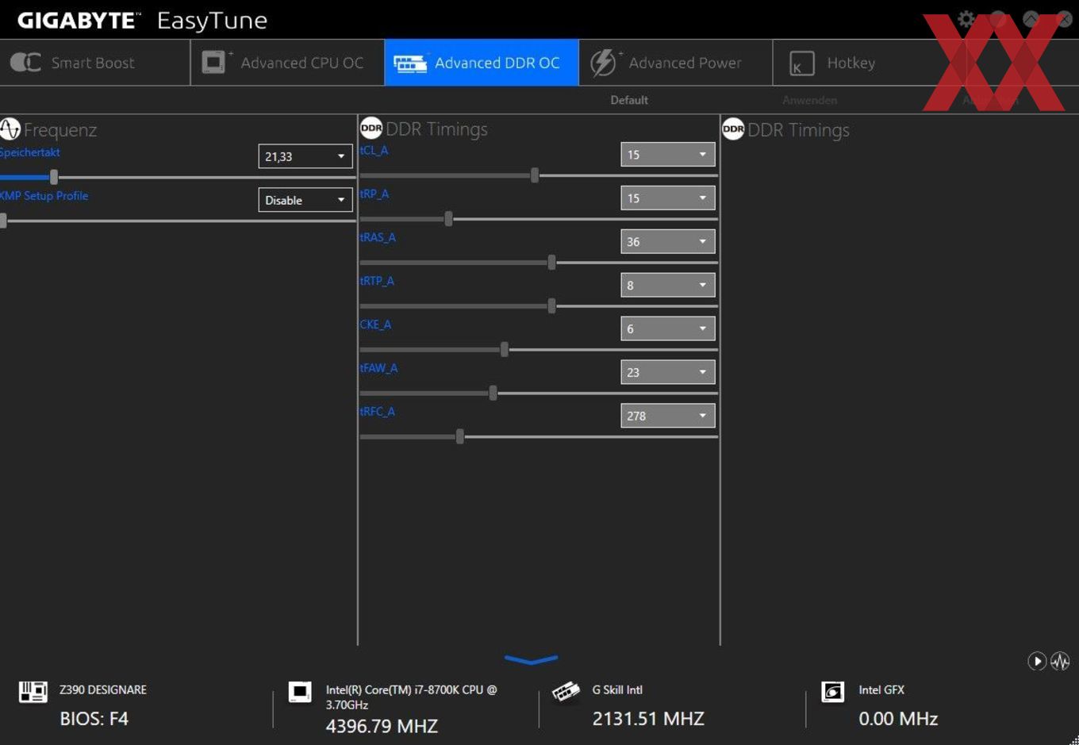This screenshot has height=745, width=1079.
Task: Click the tRP_A label
Action: pos(374,194)
